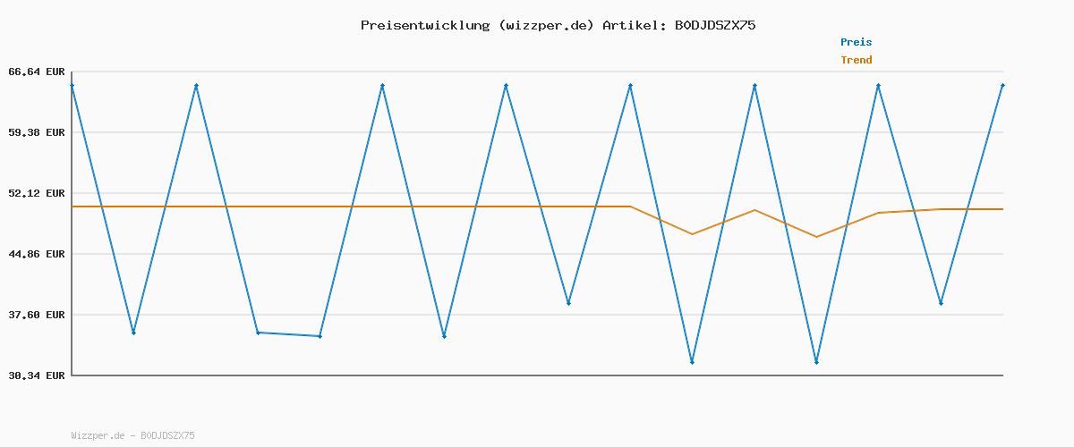The width and height of the screenshot is (1074, 447).
Task: Click the Preis legend label
Action: pos(856,42)
